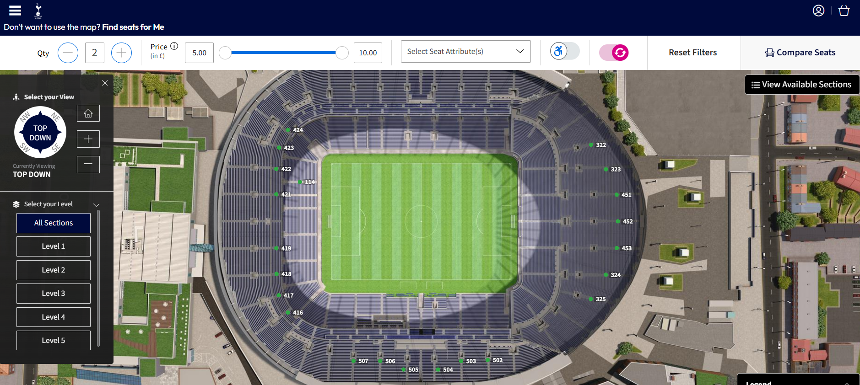This screenshot has width=860, height=385.
Task: Decrease the ticket quantity
Action: [68, 53]
